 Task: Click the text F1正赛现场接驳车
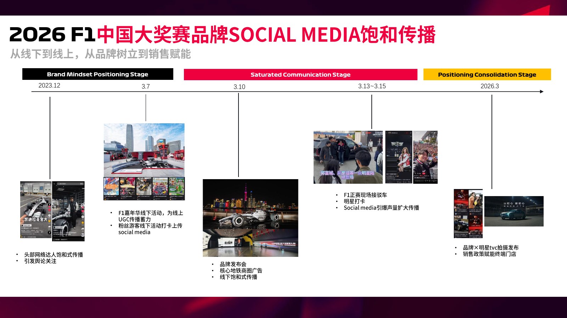click(x=365, y=195)
